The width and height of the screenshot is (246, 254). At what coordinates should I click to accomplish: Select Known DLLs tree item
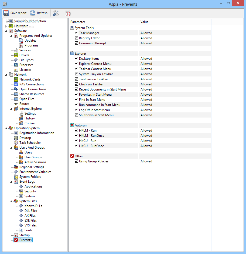coord(33,206)
